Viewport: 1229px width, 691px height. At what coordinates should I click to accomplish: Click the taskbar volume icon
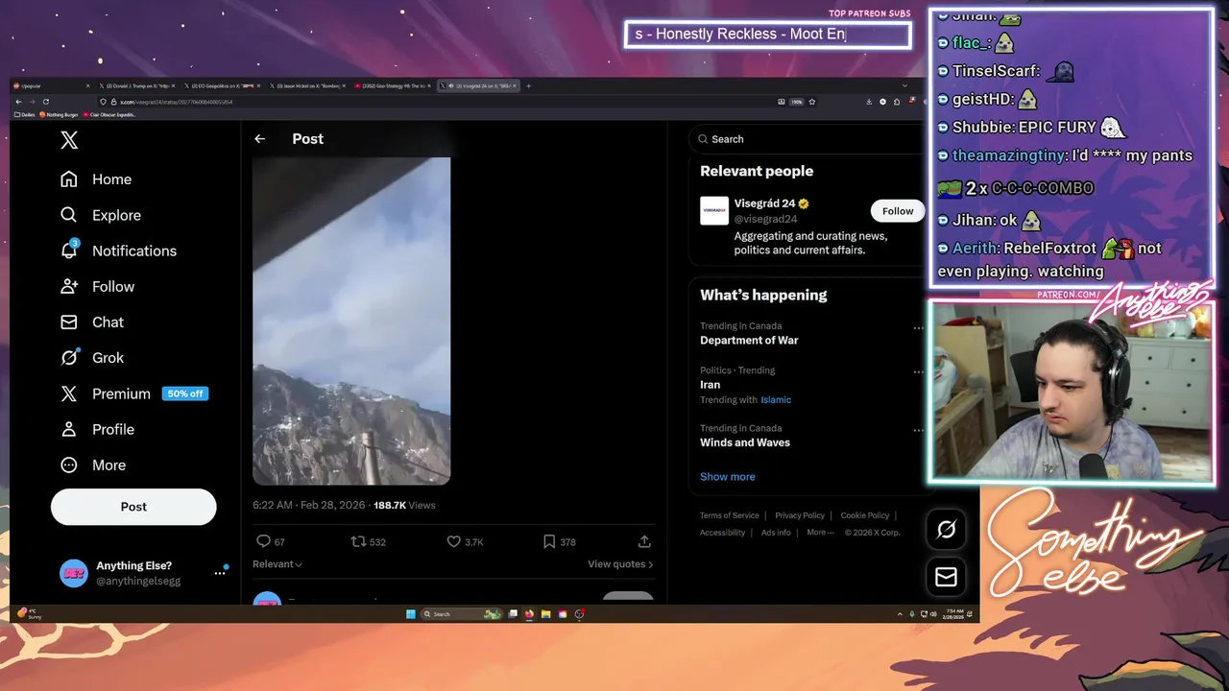[x=932, y=613]
